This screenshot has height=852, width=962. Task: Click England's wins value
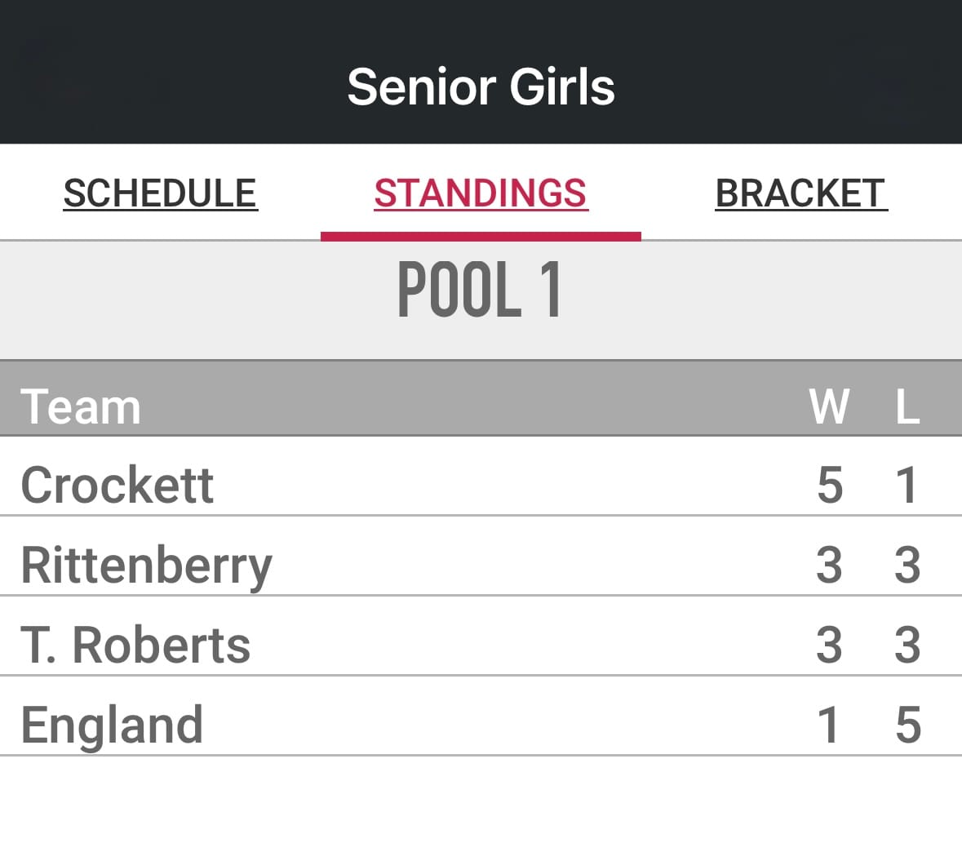(829, 725)
